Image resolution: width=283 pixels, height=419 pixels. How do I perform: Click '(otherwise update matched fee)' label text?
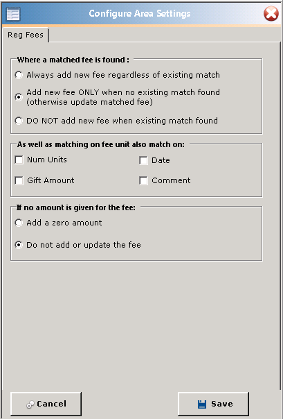[89, 102]
